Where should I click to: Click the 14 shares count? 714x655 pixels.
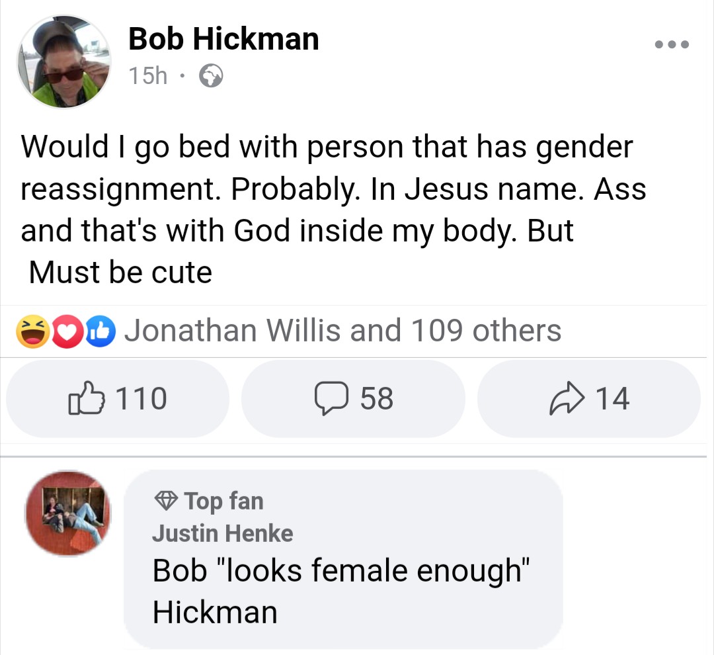tap(612, 399)
